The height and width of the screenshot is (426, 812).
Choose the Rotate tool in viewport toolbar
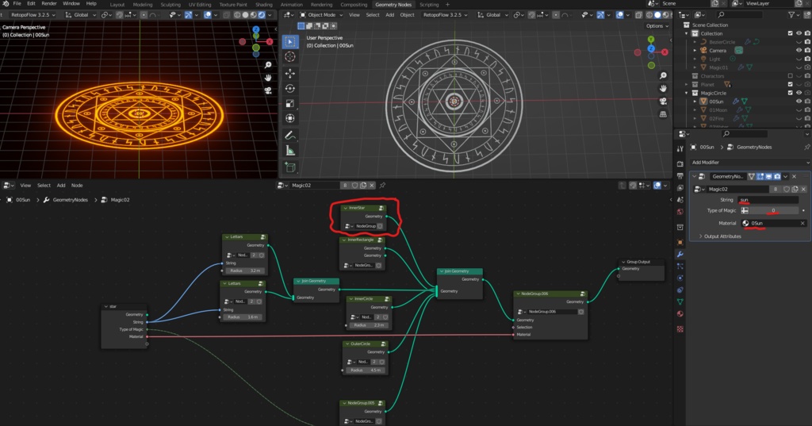[289, 87]
